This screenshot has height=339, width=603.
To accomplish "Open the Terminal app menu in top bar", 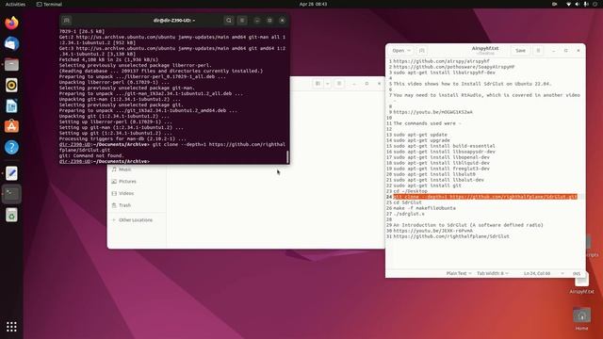I will [x=49, y=4].
